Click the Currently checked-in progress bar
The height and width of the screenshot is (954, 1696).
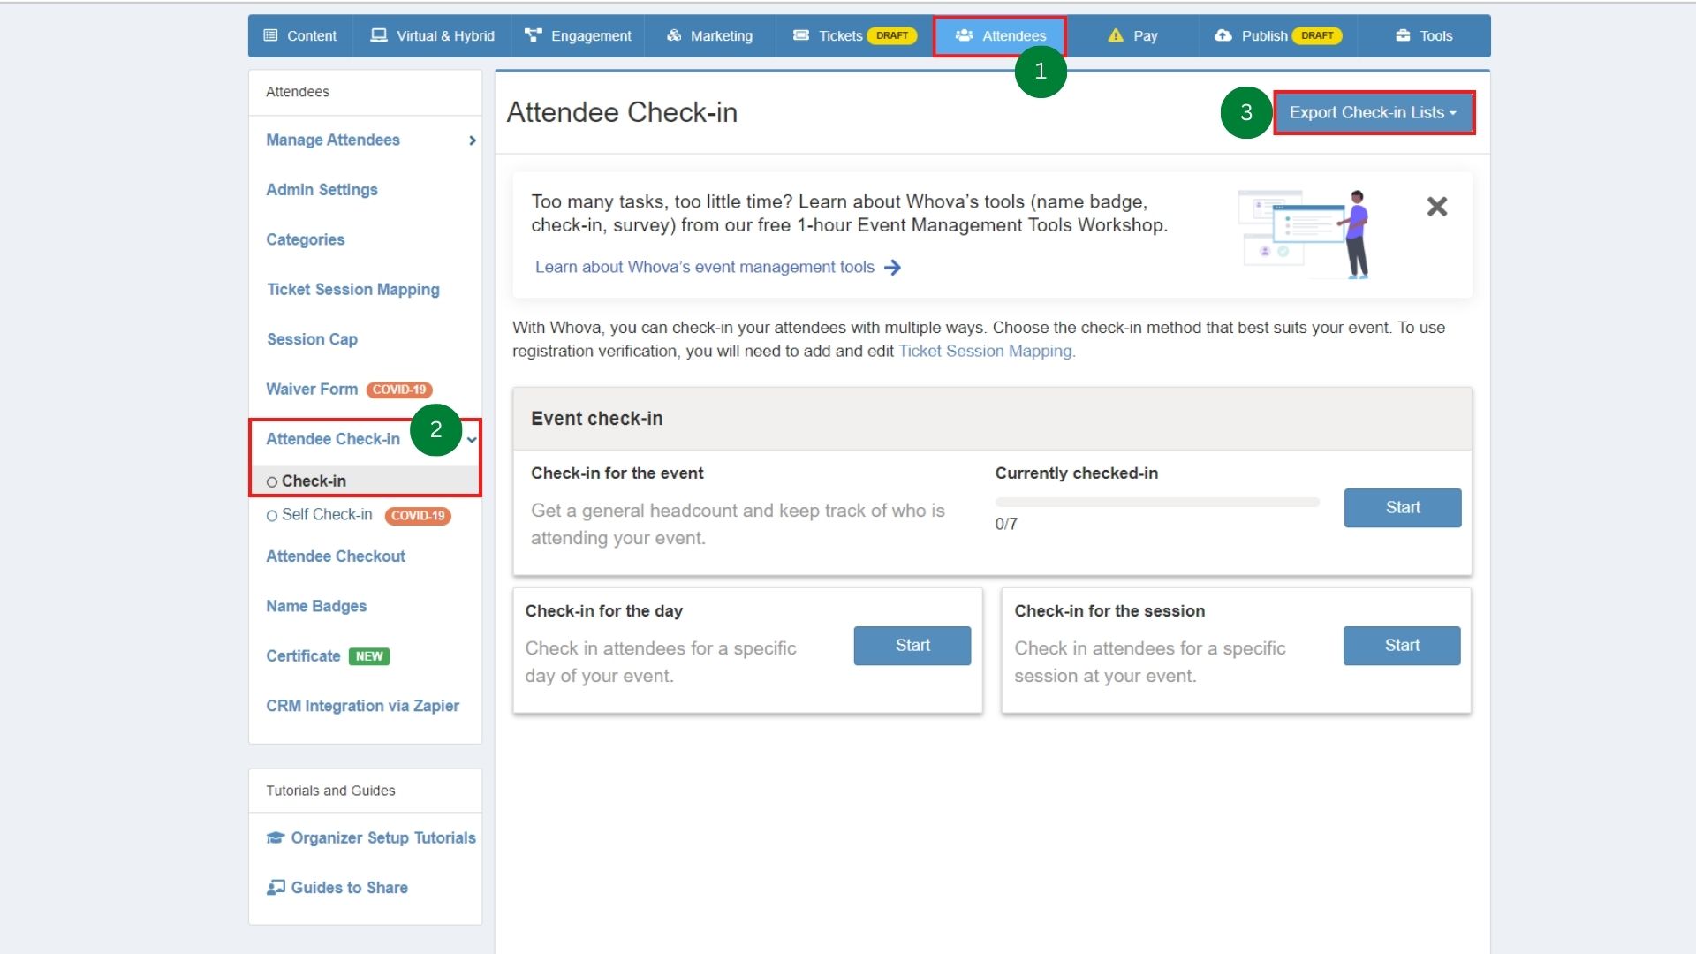(x=1157, y=502)
